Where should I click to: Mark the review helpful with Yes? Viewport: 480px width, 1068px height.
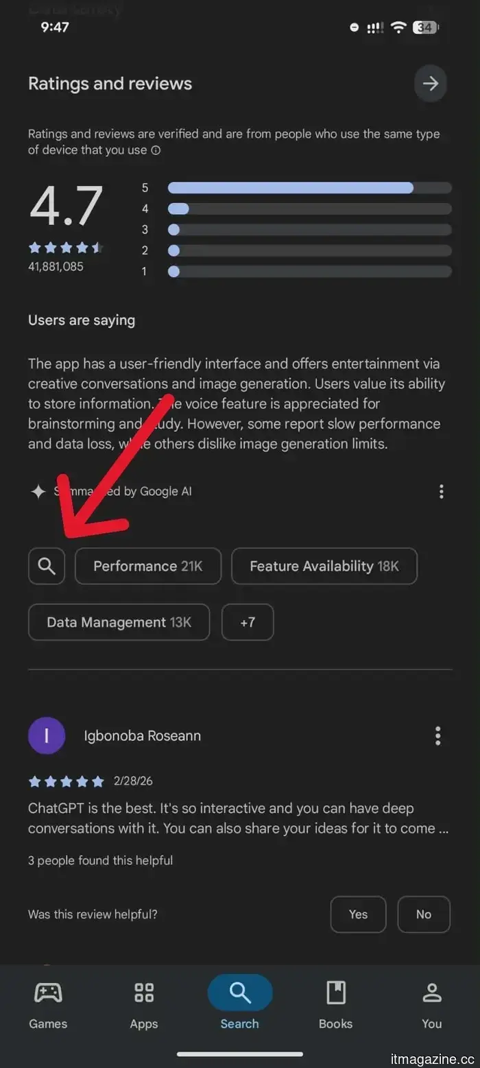[x=357, y=914]
